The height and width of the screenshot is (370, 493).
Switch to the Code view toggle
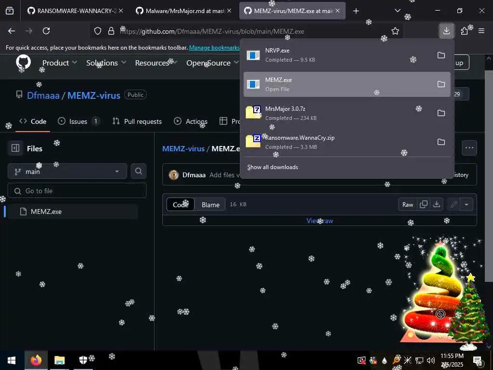click(x=181, y=204)
